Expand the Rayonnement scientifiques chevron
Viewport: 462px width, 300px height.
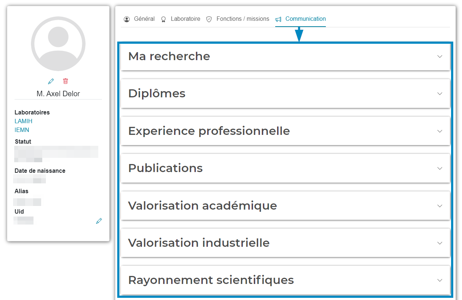coord(440,280)
